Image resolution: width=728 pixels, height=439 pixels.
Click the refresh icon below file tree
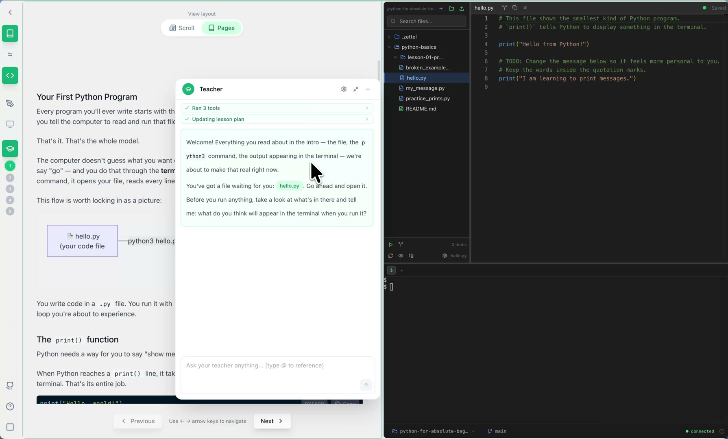tap(390, 256)
